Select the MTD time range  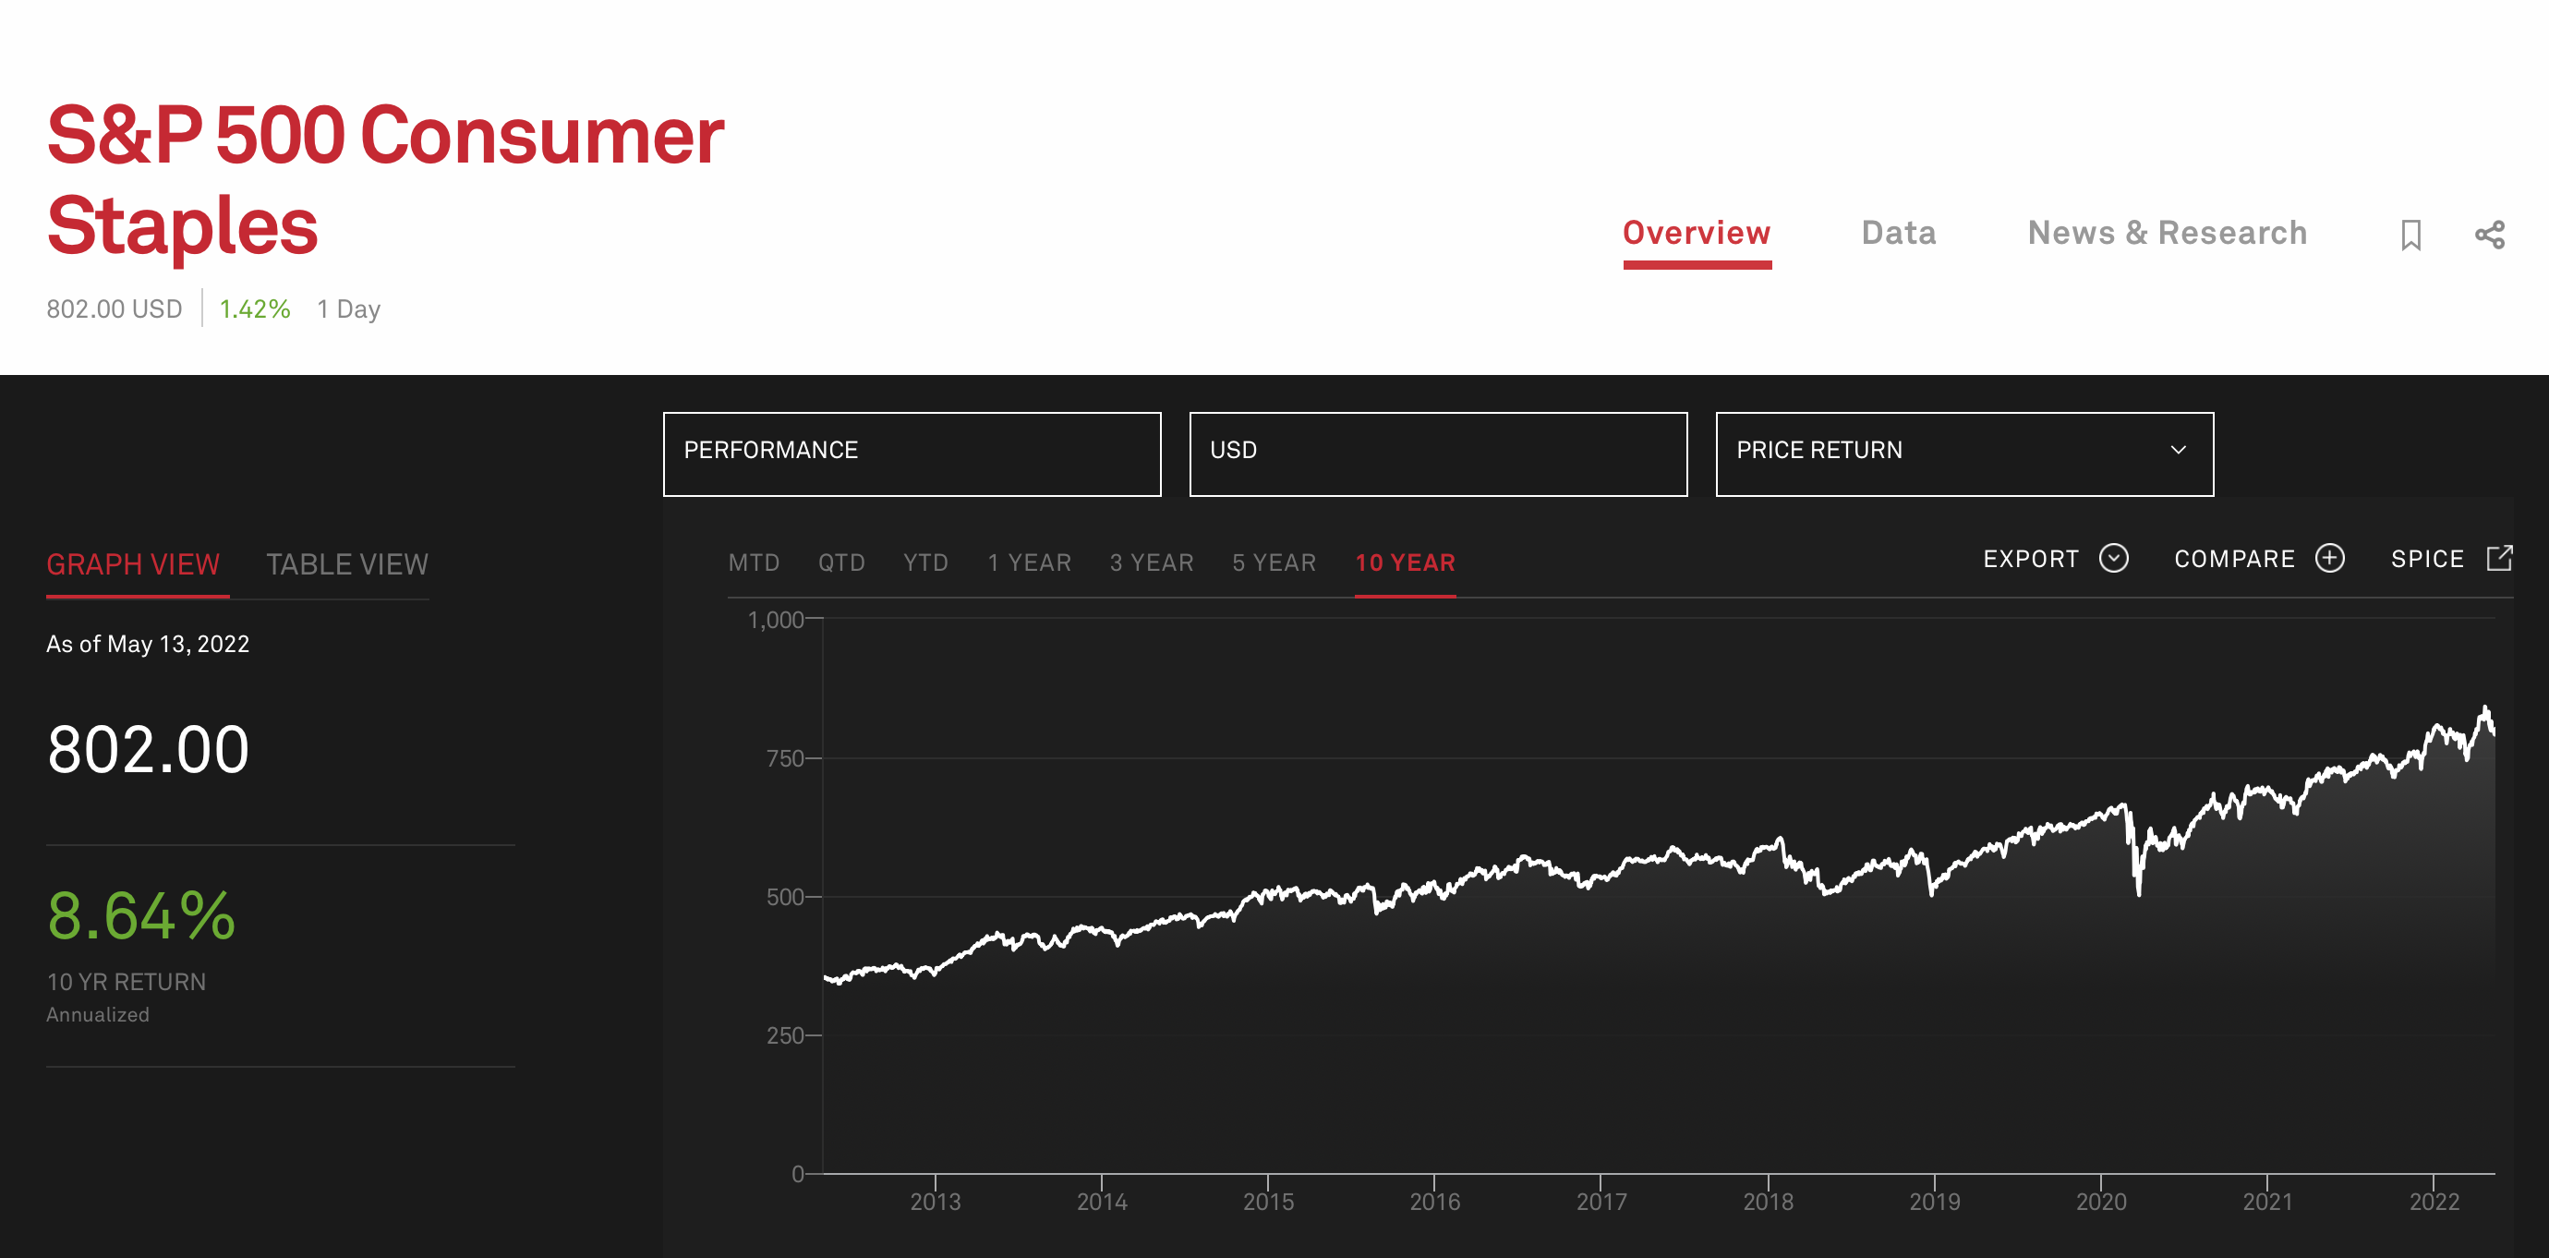point(754,562)
